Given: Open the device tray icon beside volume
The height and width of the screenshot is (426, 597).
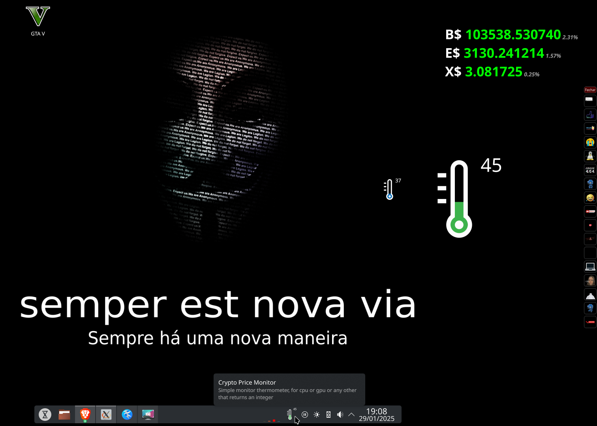Looking at the screenshot, I should [x=329, y=415].
